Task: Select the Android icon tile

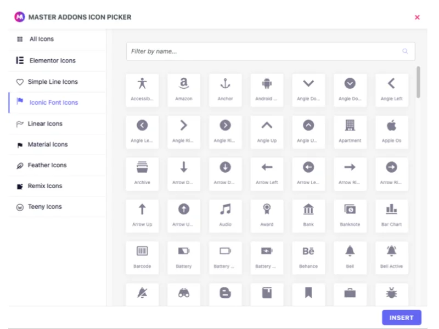Action: click(267, 90)
